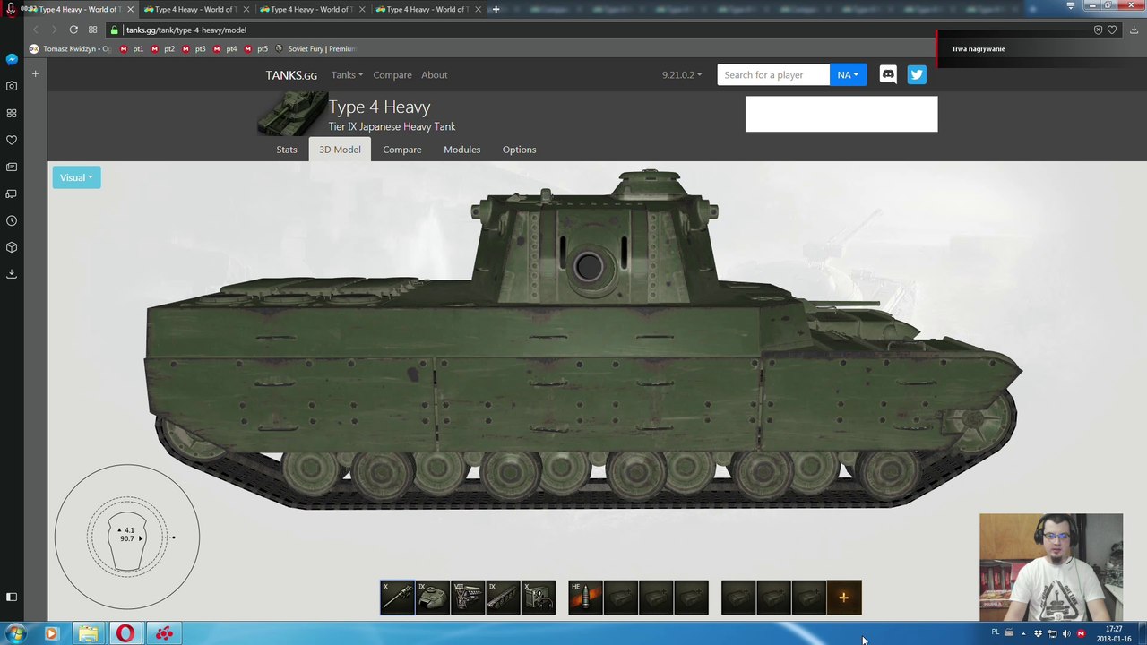Screen dimensions: 1147x645
Task: Select the tier X radio module slot
Action: click(x=539, y=598)
